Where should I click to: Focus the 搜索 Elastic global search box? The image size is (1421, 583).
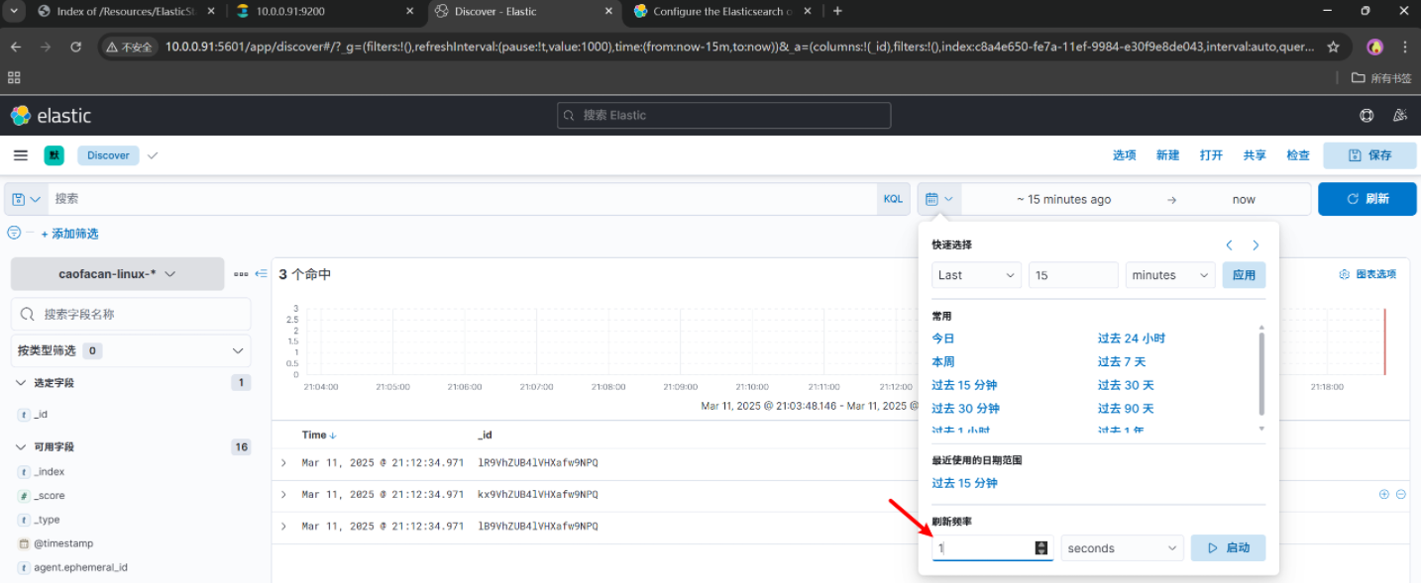[724, 116]
